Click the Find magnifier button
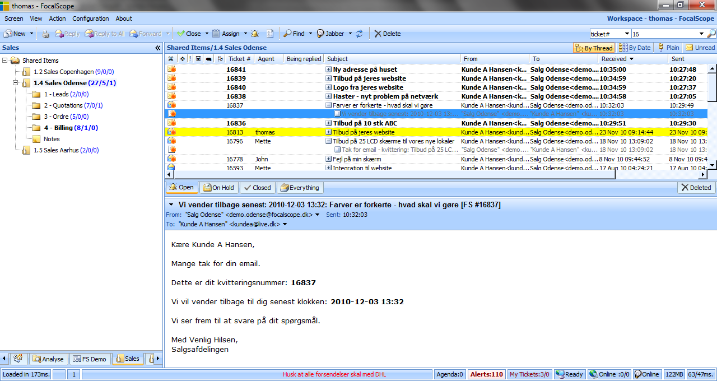The image size is (717, 381). pos(294,34)
